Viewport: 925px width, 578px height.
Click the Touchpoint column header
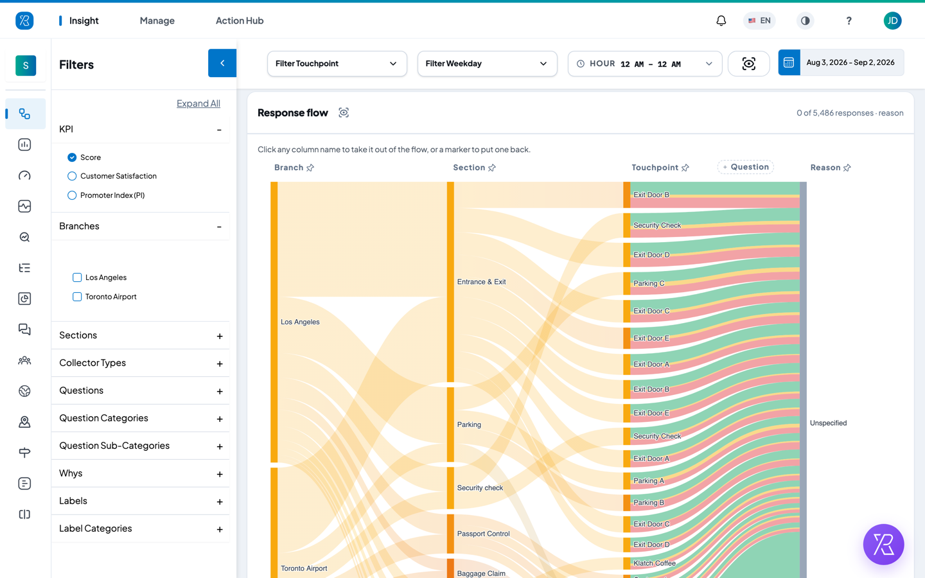click(655, 168)
